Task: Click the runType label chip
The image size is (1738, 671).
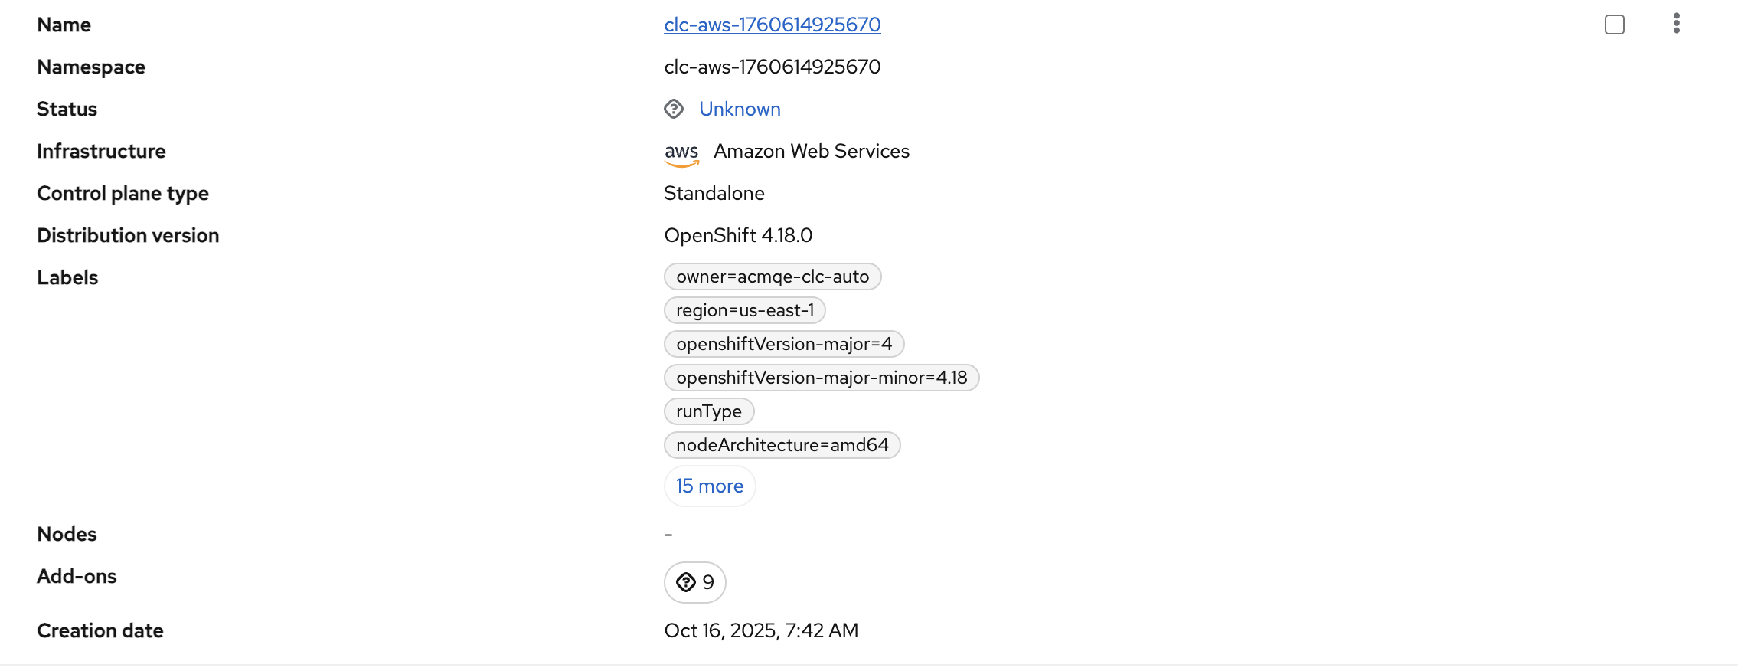Action: 709,411
